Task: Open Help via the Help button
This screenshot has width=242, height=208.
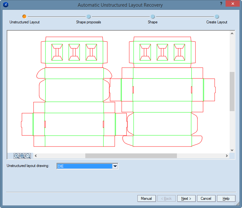Action: tap(226, 199)
